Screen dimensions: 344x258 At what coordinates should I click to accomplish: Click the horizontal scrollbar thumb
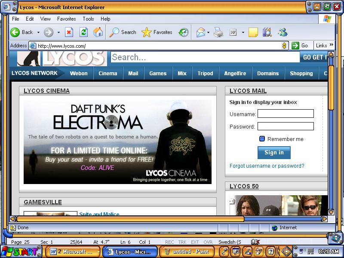(130, 219)
